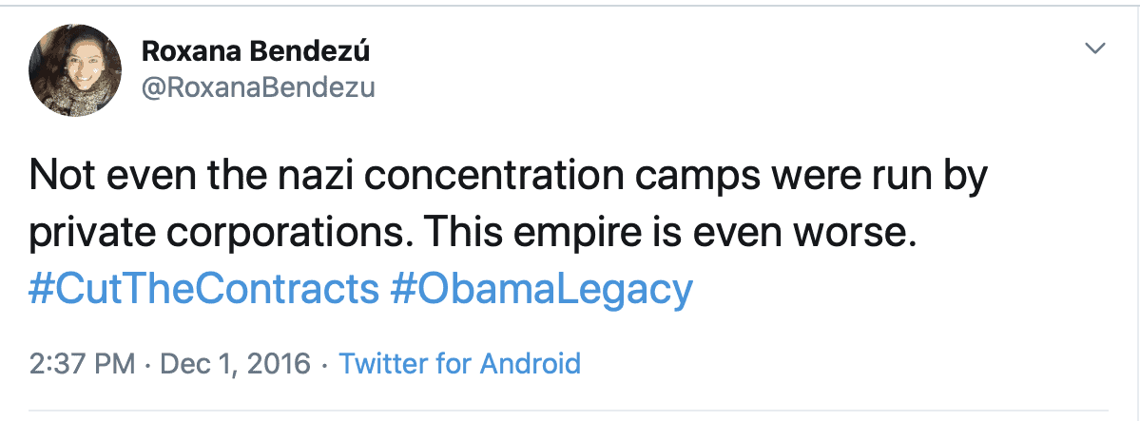Open the tweet options chevron menu
Viewport: 1140px width, 421px height.
point(1094,48)
